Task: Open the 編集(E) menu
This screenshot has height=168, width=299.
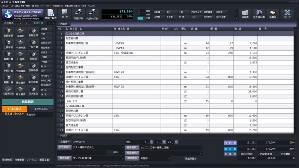Action: (35, 6)
